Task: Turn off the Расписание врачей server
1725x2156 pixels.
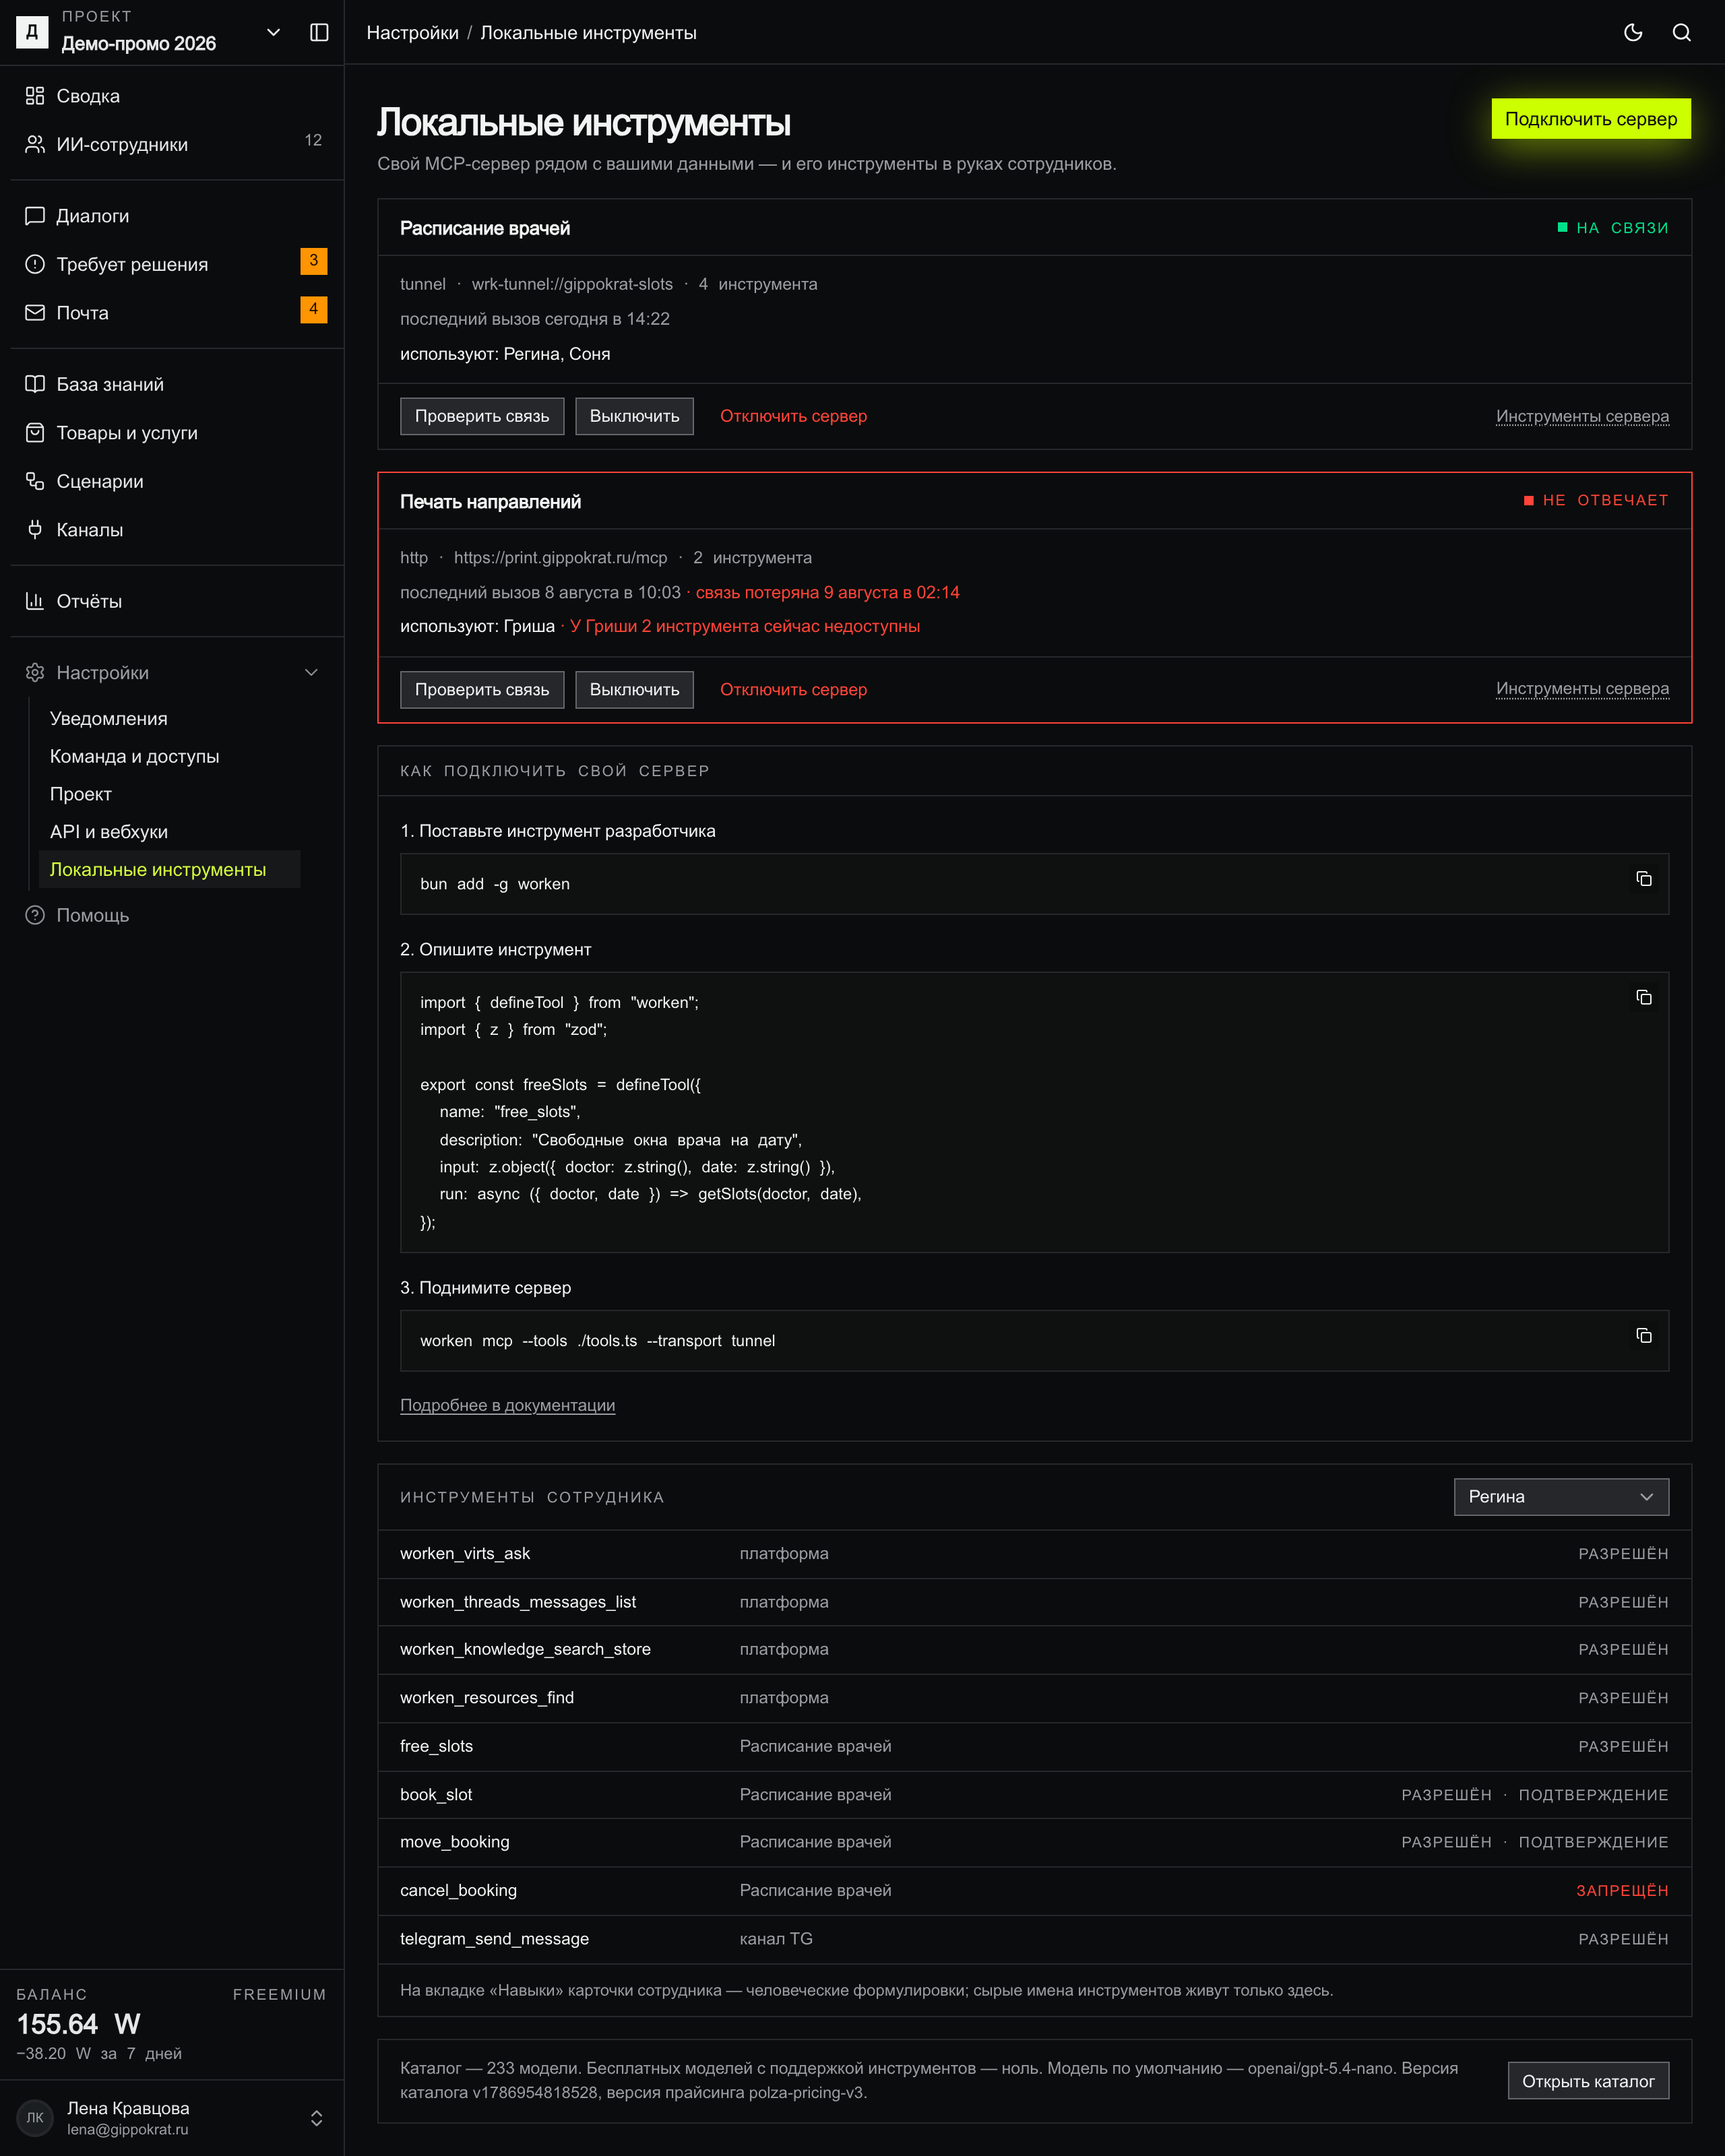Action: [x=634, y=416]
